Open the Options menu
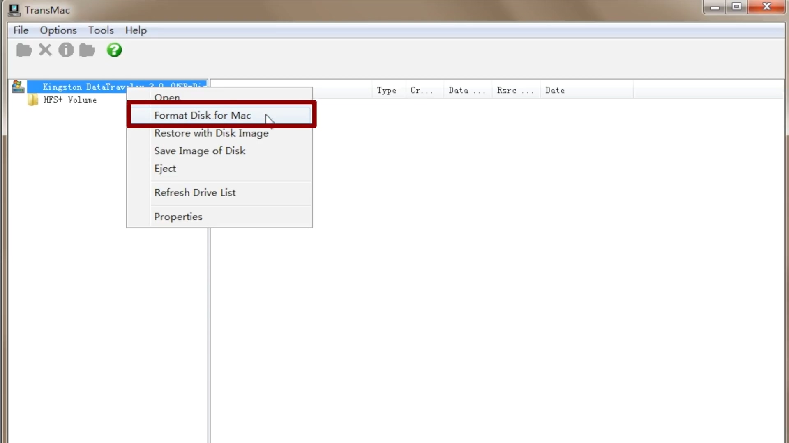789x443 pixels. (58, 30)
